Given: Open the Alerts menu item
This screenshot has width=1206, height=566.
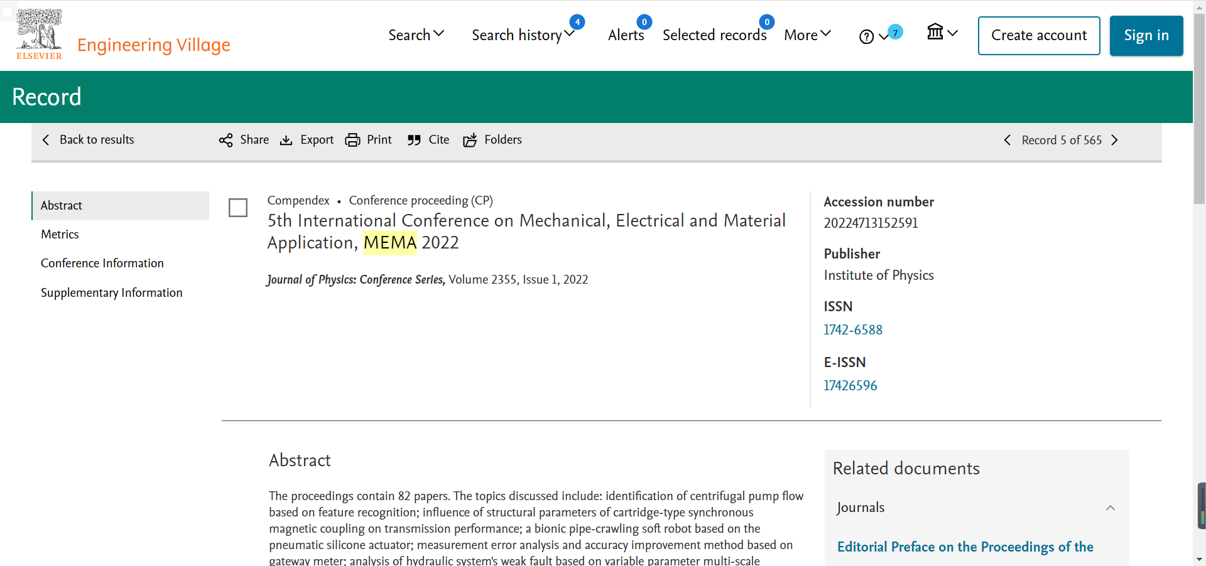Looking at the screenshot, I should click(626, 35).
